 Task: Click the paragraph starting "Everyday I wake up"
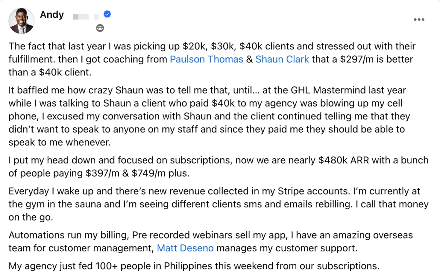point(219,204)
